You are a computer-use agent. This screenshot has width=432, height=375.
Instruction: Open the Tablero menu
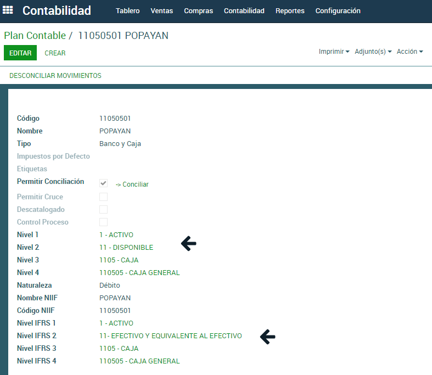coord(128,11)
